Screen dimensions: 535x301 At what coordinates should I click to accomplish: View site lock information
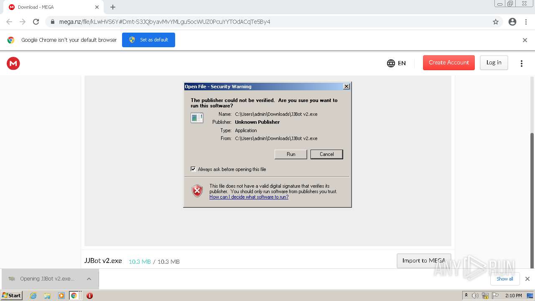click(53, 22)
